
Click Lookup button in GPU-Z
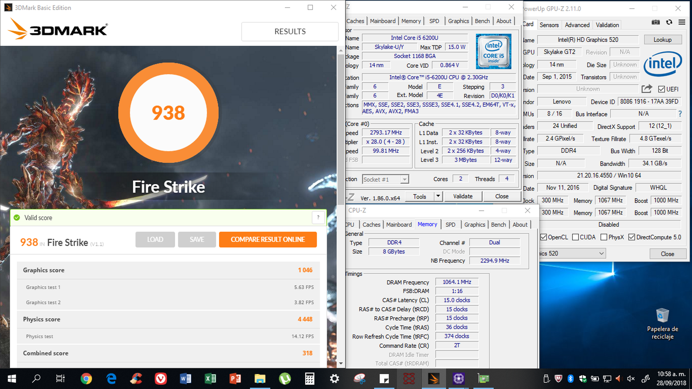pyautogui.click(x=662, y=40)
